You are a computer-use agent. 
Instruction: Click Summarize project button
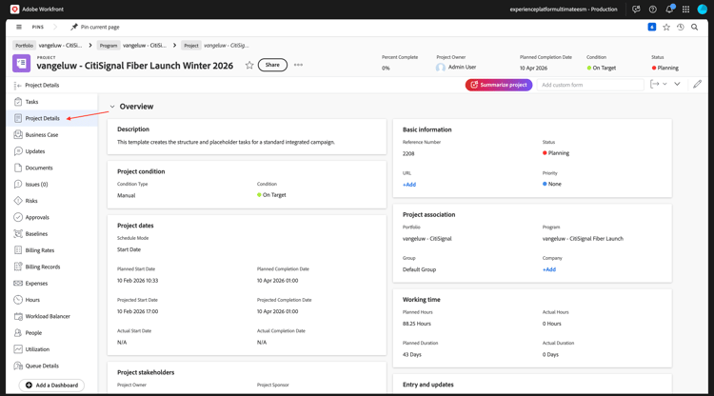click(499, 85)
